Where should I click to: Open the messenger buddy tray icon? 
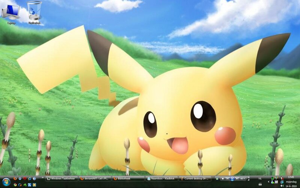click(x=273, y=182)
